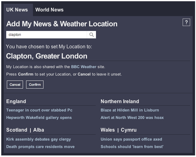Screen dimensions: 196x157
Task: Click the location search field containing clapton
Action: tap(46, 35)
